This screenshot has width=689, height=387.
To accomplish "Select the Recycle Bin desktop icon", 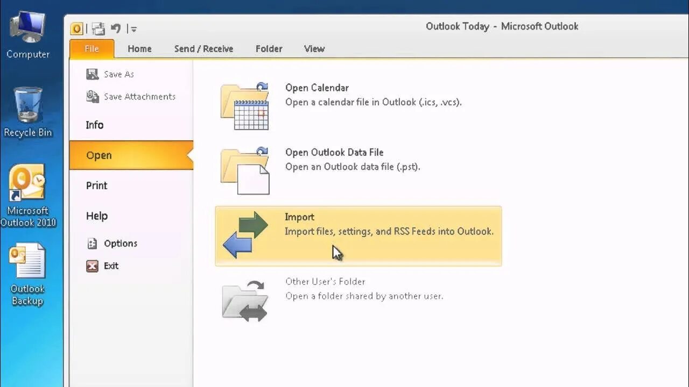I will pos(27,112).
